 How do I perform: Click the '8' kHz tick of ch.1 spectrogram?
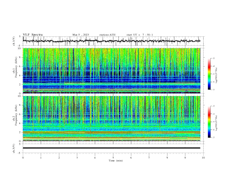[x=20, y=57]
